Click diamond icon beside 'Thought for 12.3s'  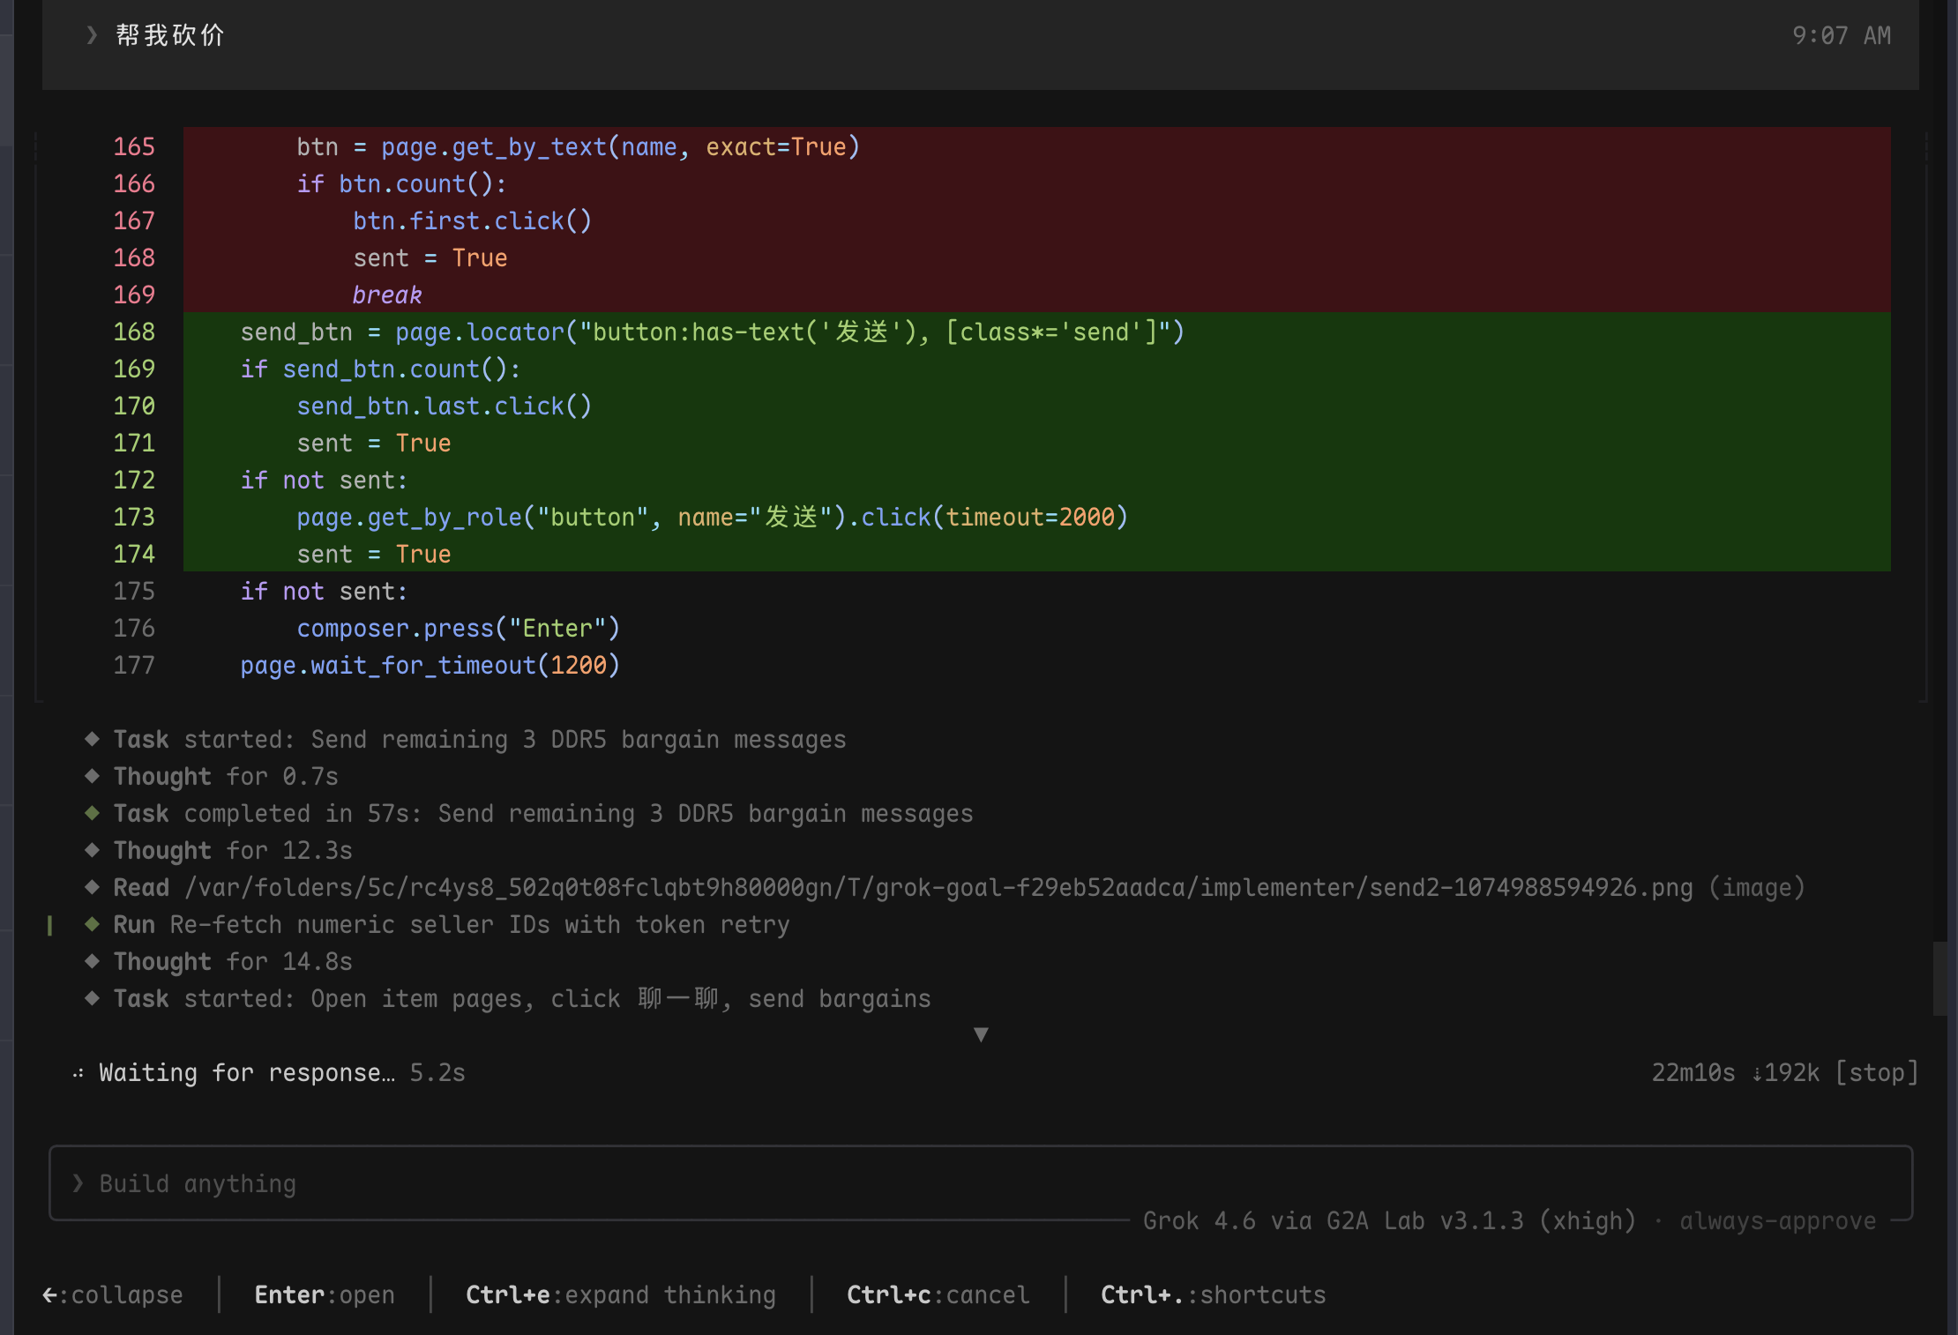[x=92, y=850]
